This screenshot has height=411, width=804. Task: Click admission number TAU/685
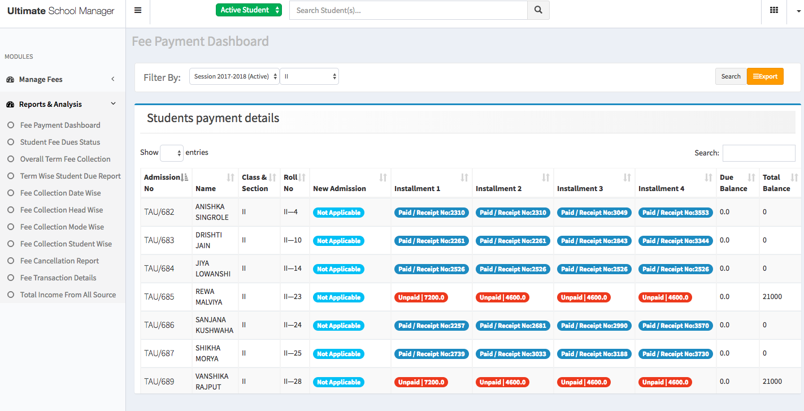[159, 297]
